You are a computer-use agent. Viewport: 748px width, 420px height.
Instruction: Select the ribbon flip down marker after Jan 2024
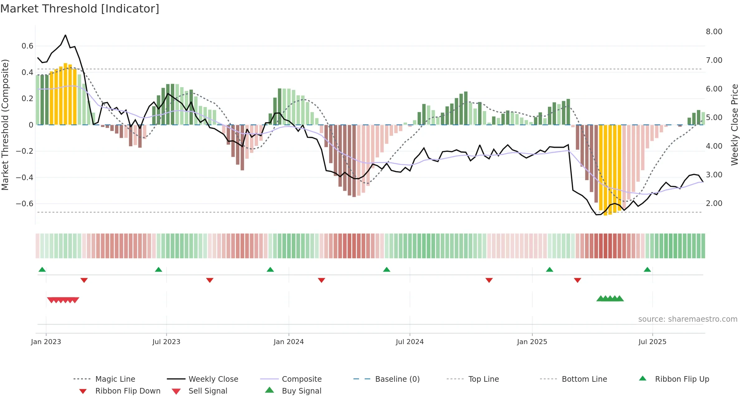[x=322, y=280]
